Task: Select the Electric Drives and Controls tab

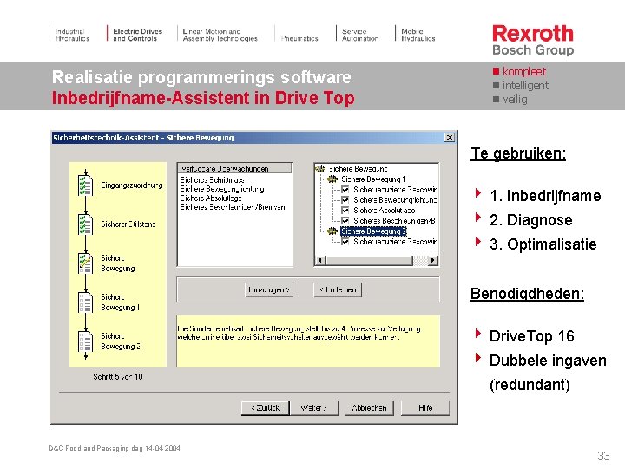Action: [137, 35]
